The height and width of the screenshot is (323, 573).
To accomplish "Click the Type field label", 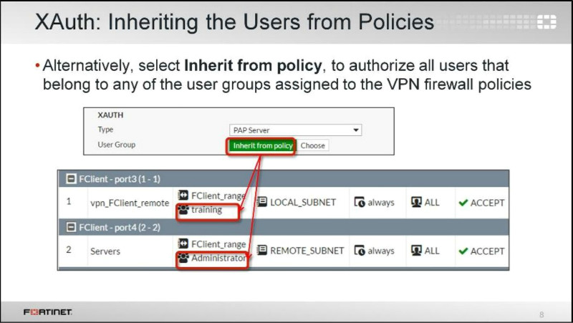I will coord(105,130).
